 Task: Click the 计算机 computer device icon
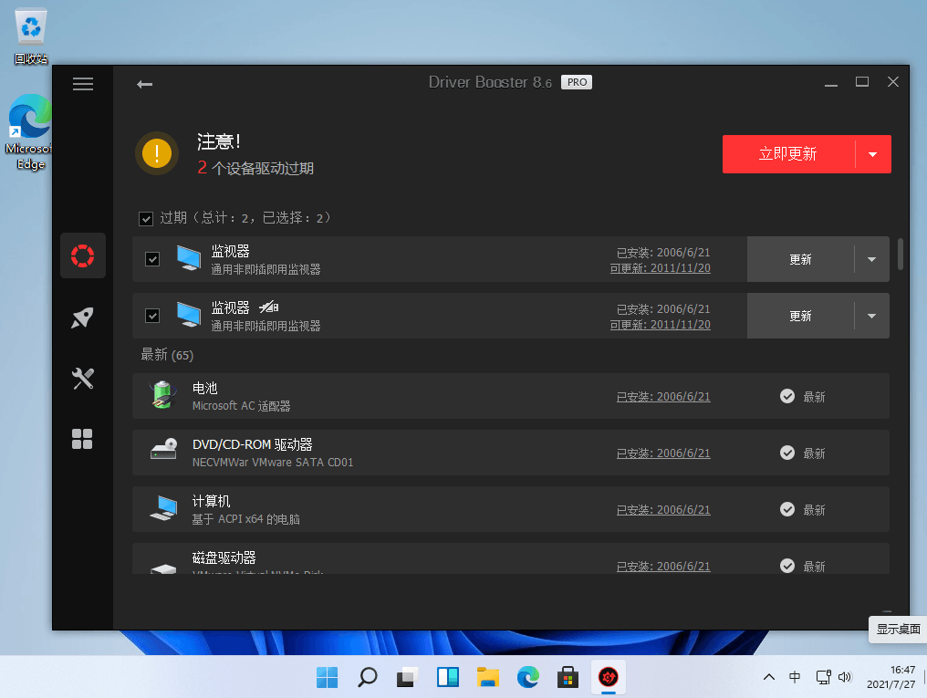[x=163, y=509]
